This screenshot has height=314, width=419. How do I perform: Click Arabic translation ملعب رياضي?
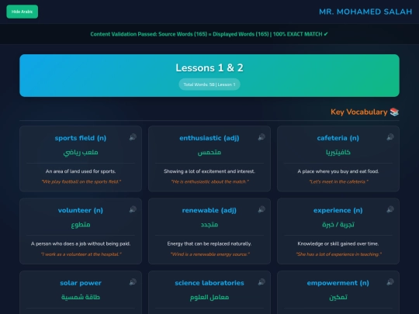tap(81, 153)
